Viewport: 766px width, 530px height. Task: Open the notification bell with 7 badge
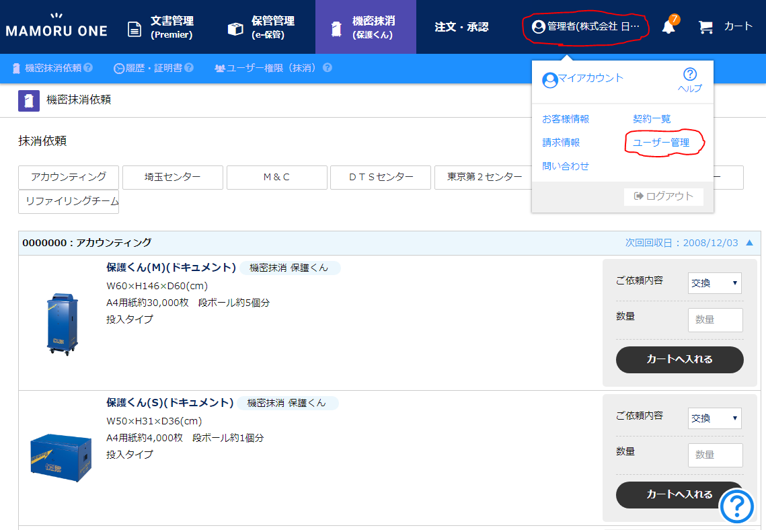(x=669, y=26)
